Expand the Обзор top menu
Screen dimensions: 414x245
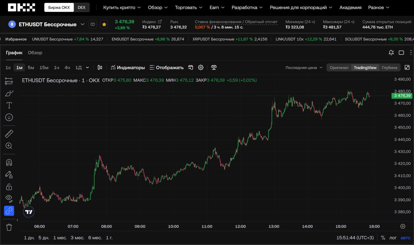[x=158, y=7]
